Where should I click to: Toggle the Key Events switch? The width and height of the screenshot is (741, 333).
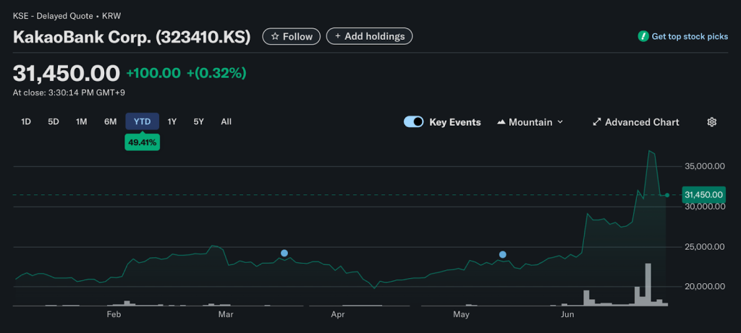click(414, 122)
